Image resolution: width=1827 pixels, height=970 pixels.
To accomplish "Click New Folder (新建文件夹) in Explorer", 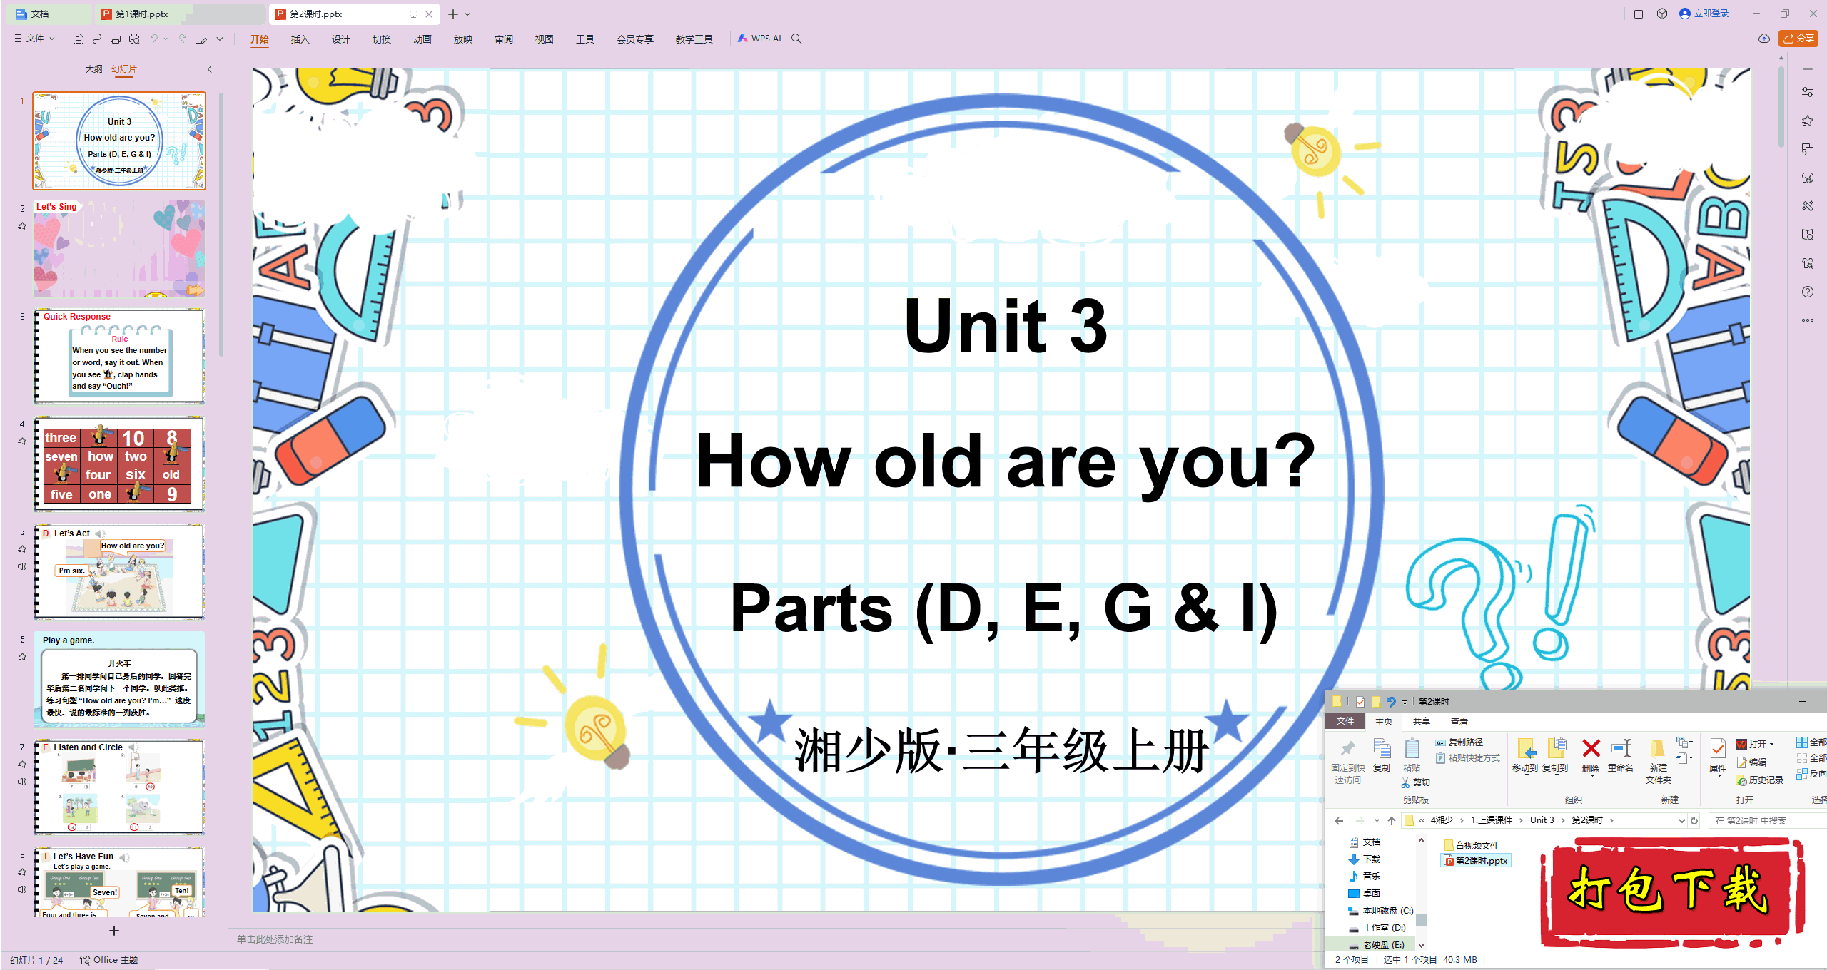I will pyautogui.click(x=1658, y=762).
